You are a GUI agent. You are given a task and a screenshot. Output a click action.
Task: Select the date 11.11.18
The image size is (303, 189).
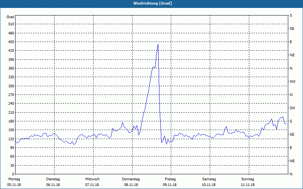(248, 185)
